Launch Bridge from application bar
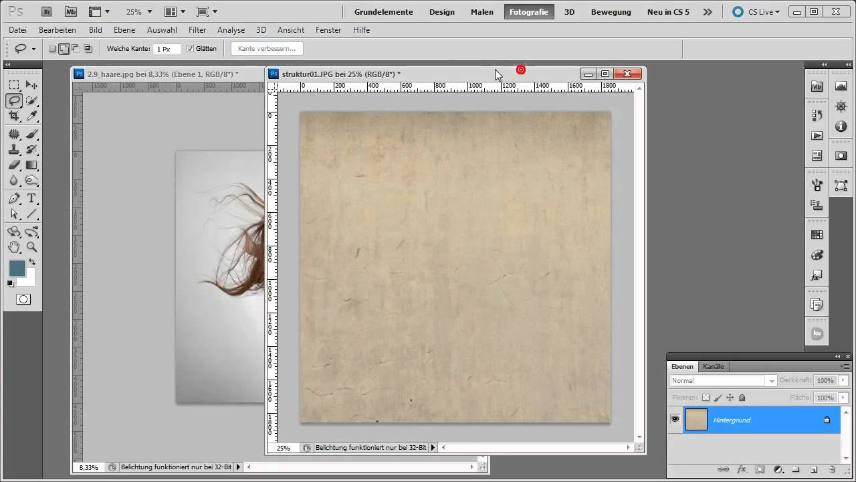 [x=46, y=12]
